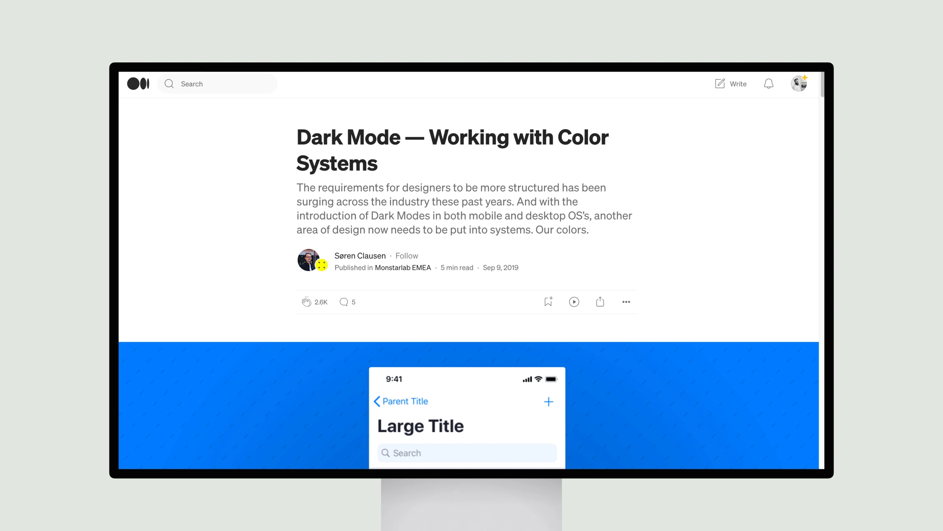Toggle Medium membership badge icon

click(805, 77)
